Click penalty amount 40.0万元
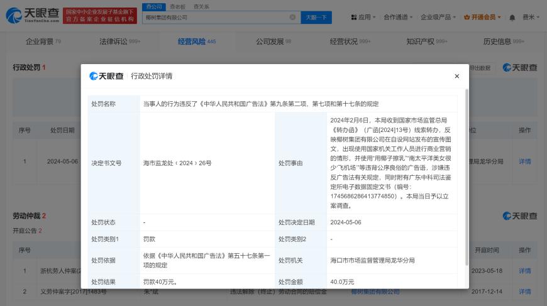 point(342,282)
